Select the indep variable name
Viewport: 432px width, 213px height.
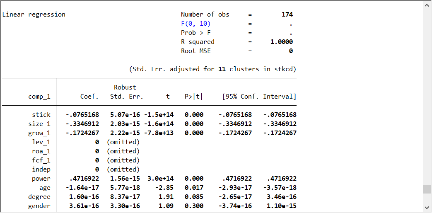click(x=41, y=169)
